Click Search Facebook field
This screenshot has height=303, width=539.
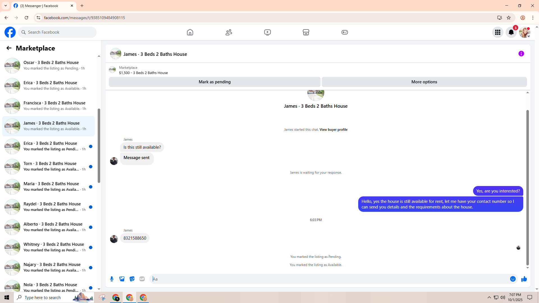pos(58,32)
